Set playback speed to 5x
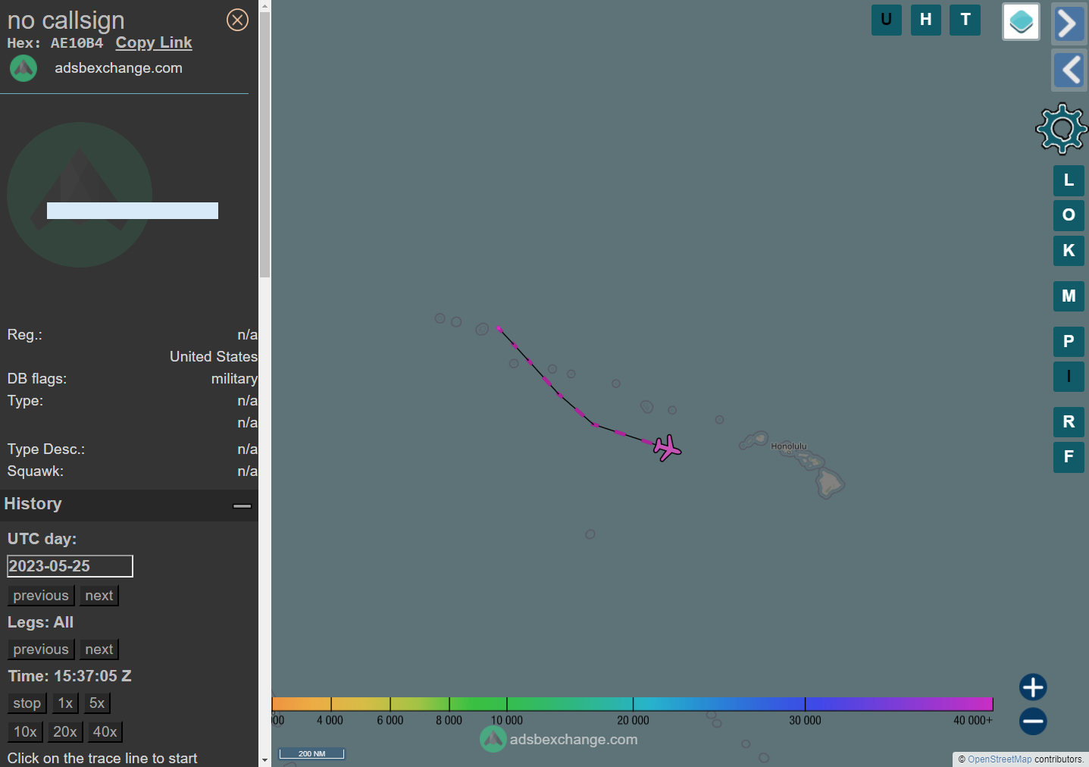 pos(97,703)
